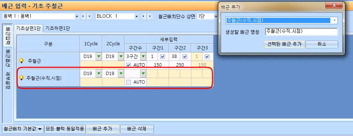Viewport: 353px width, 136px height.
Task: Click the 구분 column header
Action: [x=49, y=44]
